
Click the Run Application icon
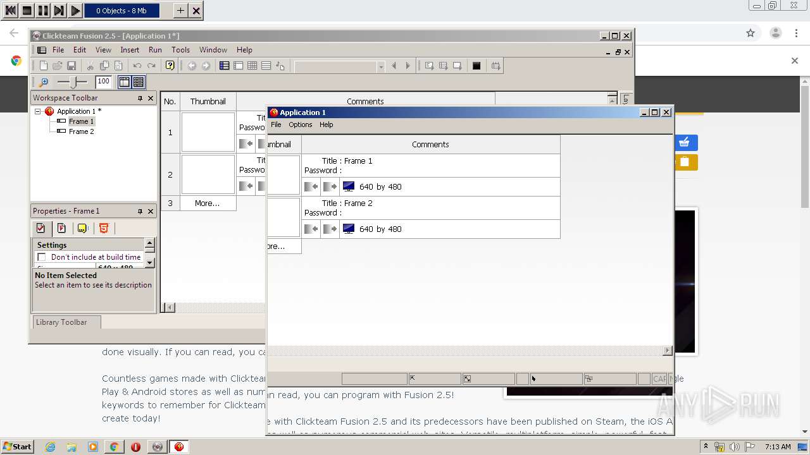443,66
